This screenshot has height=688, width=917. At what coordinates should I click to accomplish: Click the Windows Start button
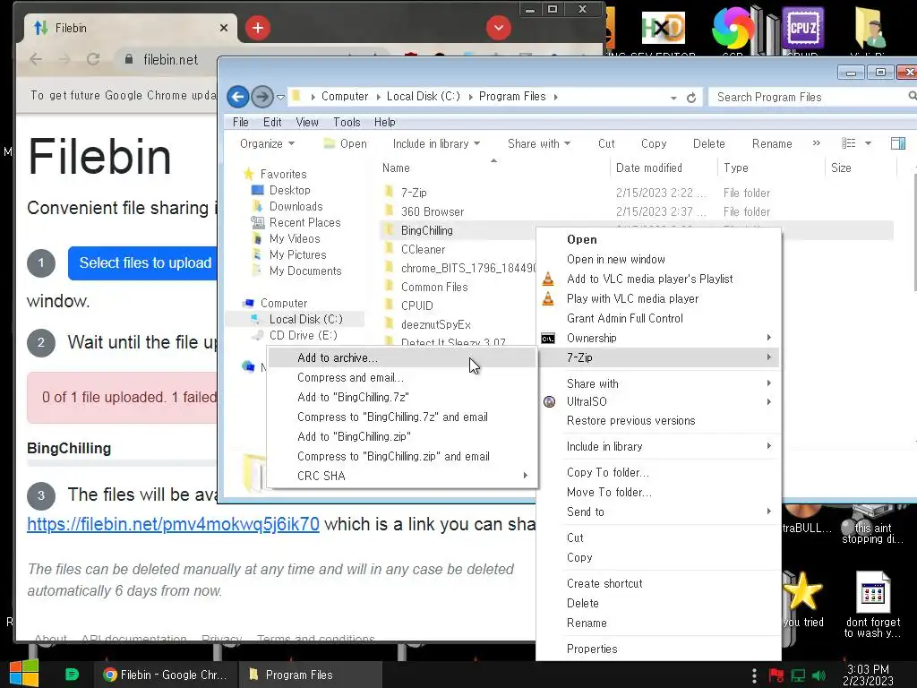(x=24, y=674)
